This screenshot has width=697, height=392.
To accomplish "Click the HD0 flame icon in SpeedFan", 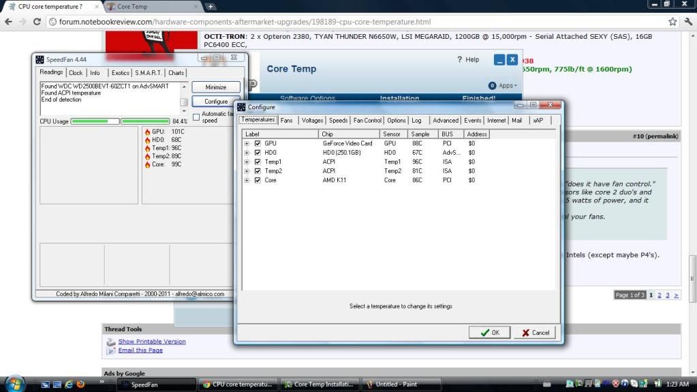I will [x=148, y=140].
